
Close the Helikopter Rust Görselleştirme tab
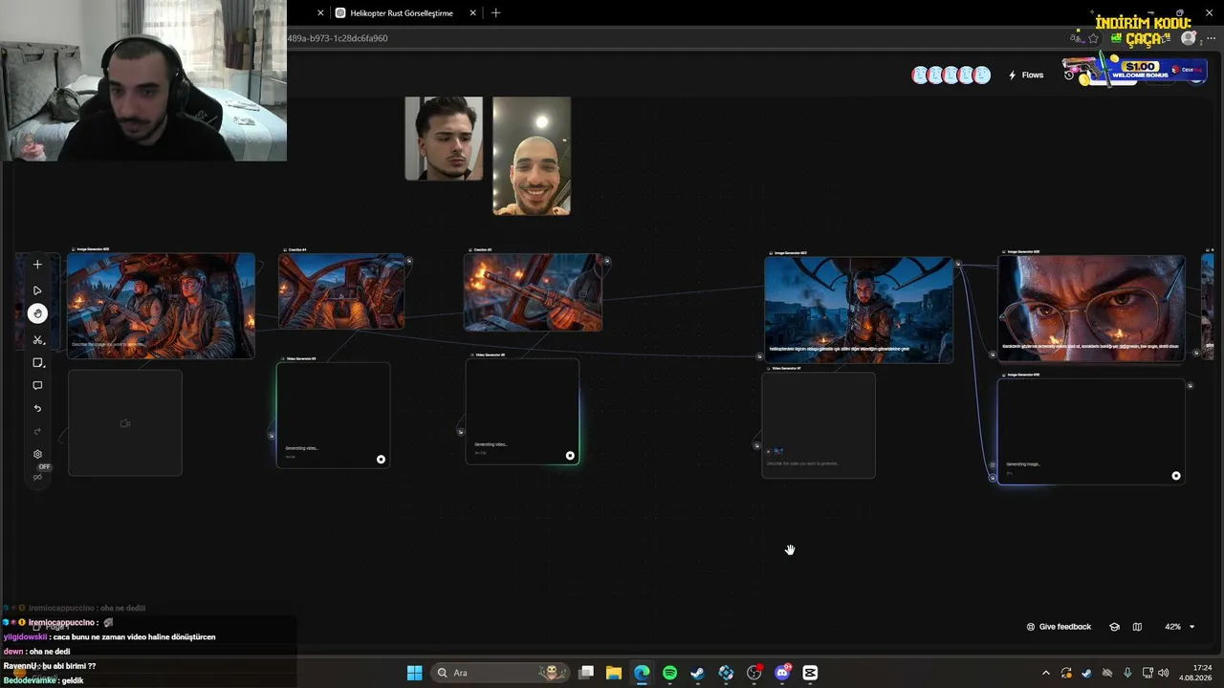coord(473,13)
